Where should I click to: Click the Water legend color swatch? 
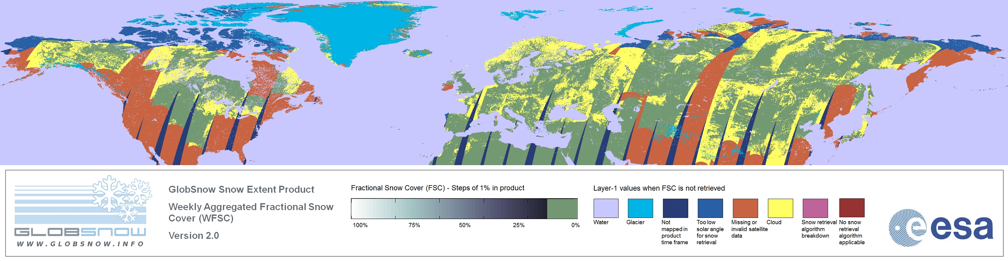pyautogui.click(x=606, y=208)
